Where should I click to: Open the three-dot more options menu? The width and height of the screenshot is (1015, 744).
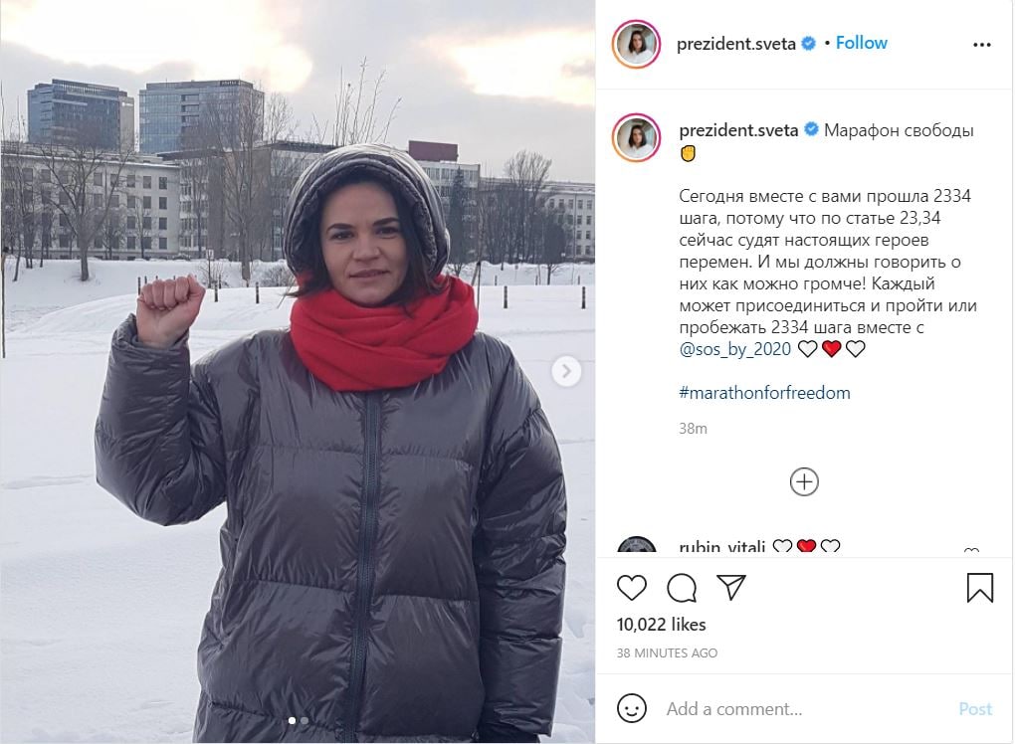point(981,45)
